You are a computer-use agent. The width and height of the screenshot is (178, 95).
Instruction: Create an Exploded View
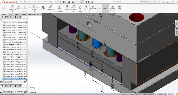pyautogui.click(x=93, y=8)
